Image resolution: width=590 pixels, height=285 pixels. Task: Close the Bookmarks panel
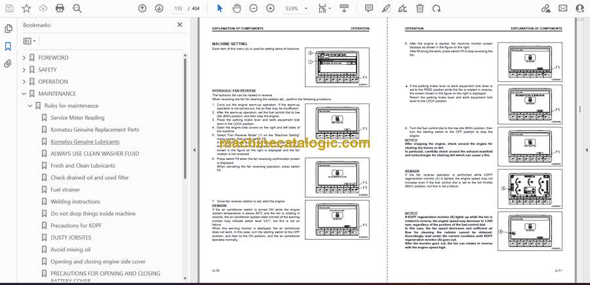point(180,25)
